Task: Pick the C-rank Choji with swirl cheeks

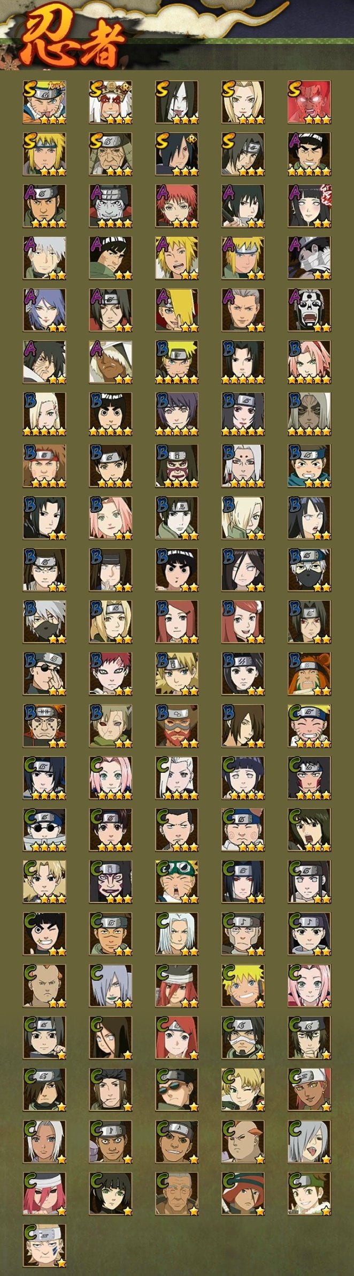Action: tap(243, 830)
